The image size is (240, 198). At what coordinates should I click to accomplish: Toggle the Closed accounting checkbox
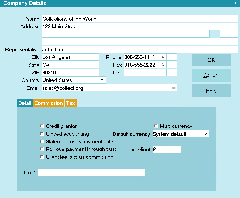pos(42,134)
